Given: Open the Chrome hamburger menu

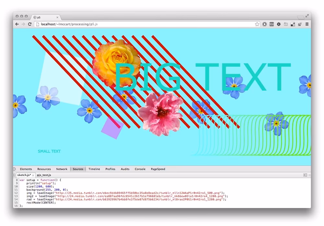Looking at the screenshot, I should click(x=307, y=24).
